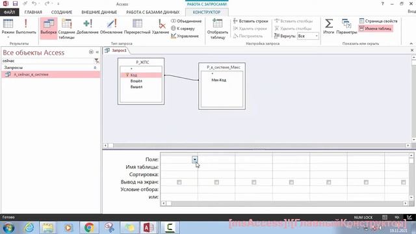Screen dimensions: 416x234
Task: Select the Код field in Р_ЖПС
Action: coord(141,75)
